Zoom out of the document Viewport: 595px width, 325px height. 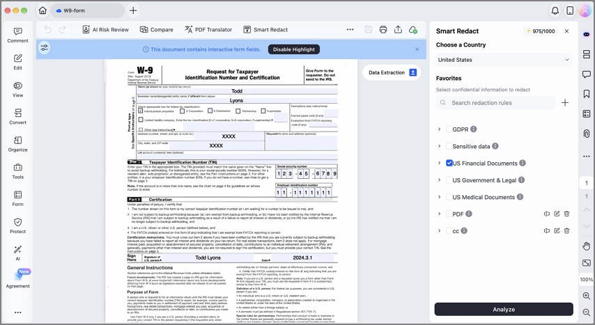coord(586,312)
